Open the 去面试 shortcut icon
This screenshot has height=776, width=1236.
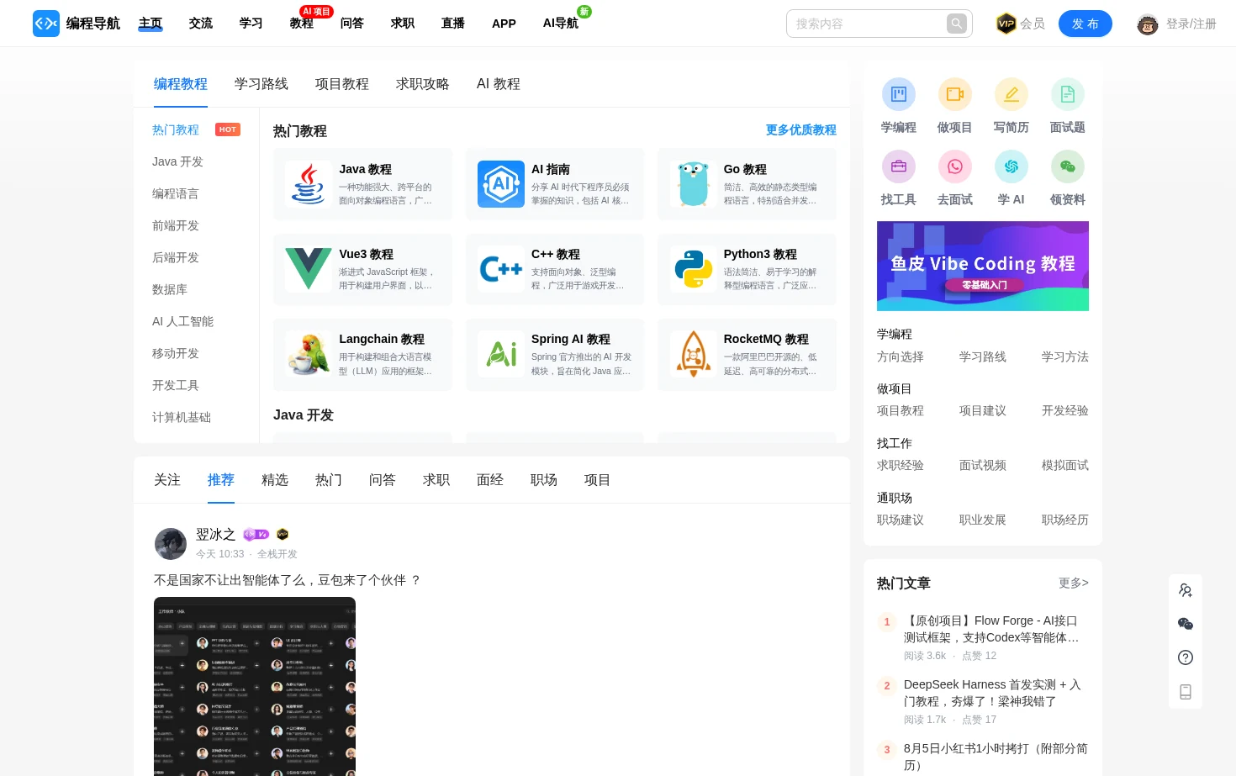954,166
